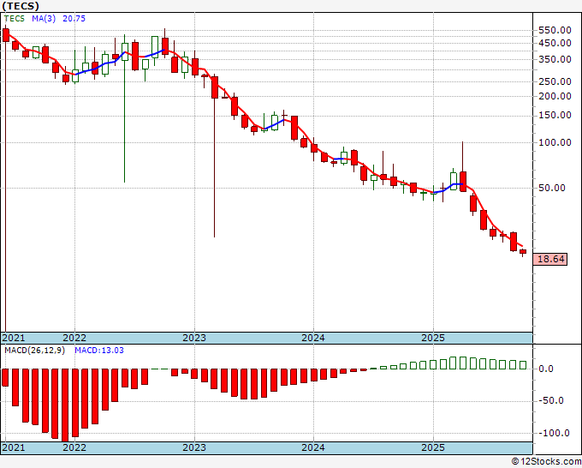This screenshot has height=468, width=582.
Task: Click 2024 on the MACD panel time axis
Action: click(313, 447)
